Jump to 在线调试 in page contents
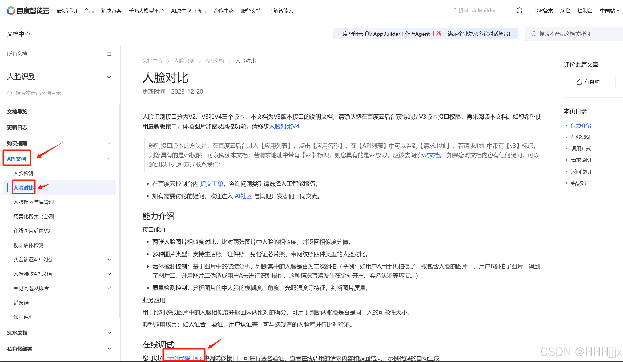623x362 pixels. (x=581, y=137)
